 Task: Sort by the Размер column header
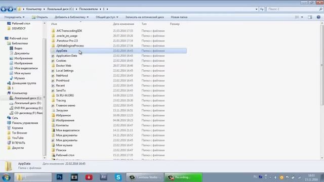175,24
